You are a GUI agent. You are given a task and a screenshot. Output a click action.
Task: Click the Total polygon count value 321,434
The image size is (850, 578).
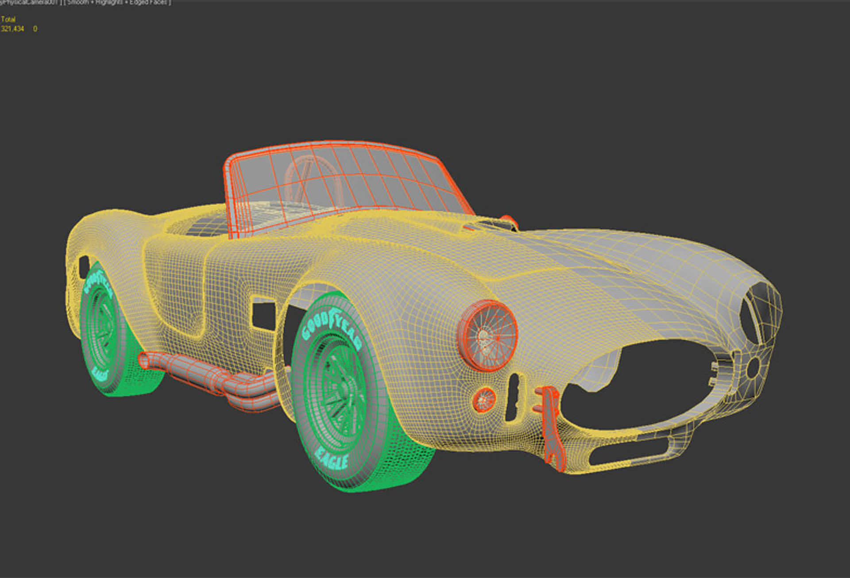12,29
